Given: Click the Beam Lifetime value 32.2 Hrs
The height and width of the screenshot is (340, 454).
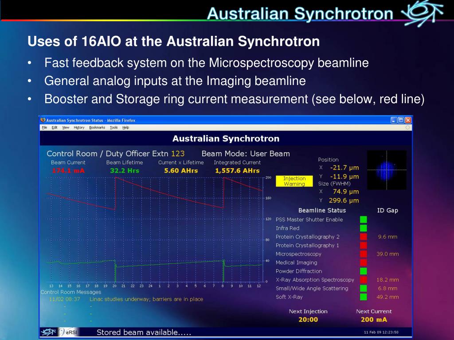Looking at the screenshot, I should 125,170.
